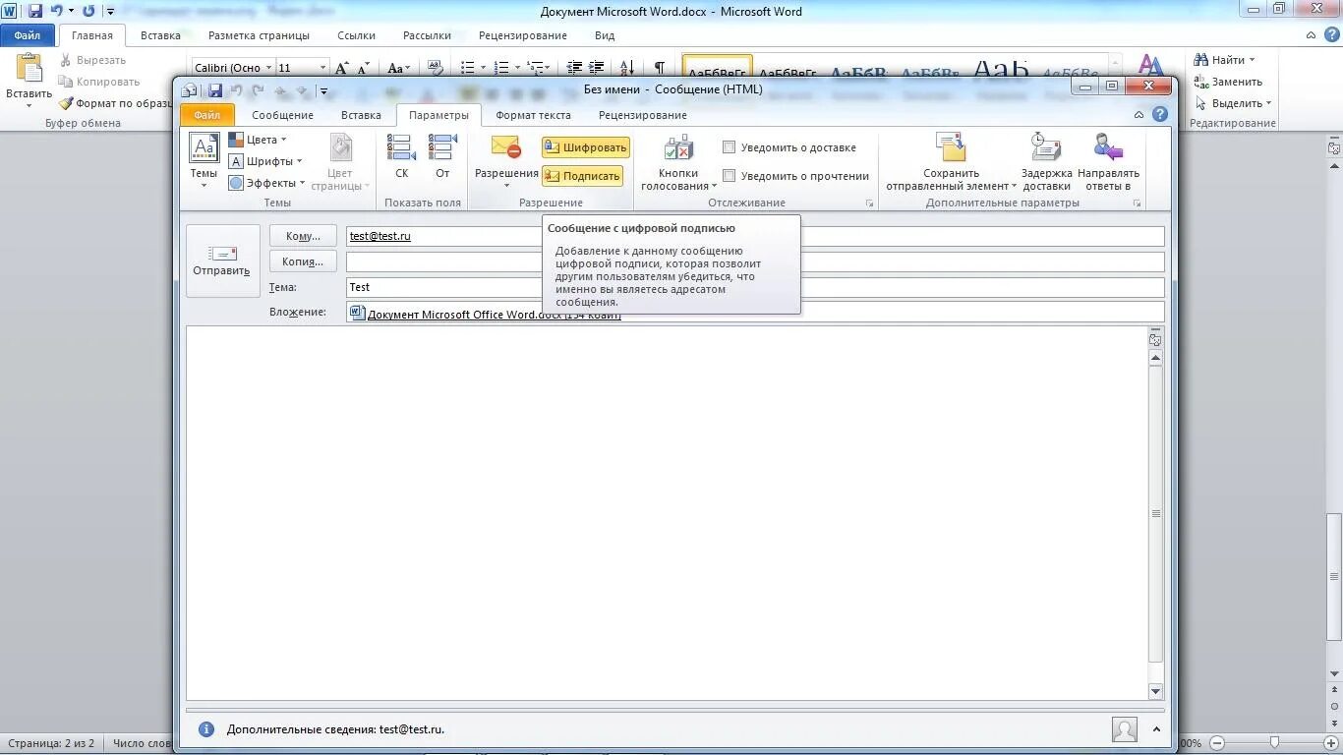Show the СК (Bcc) field
This screenshot has width=1343, height=755.
point(401,156)
